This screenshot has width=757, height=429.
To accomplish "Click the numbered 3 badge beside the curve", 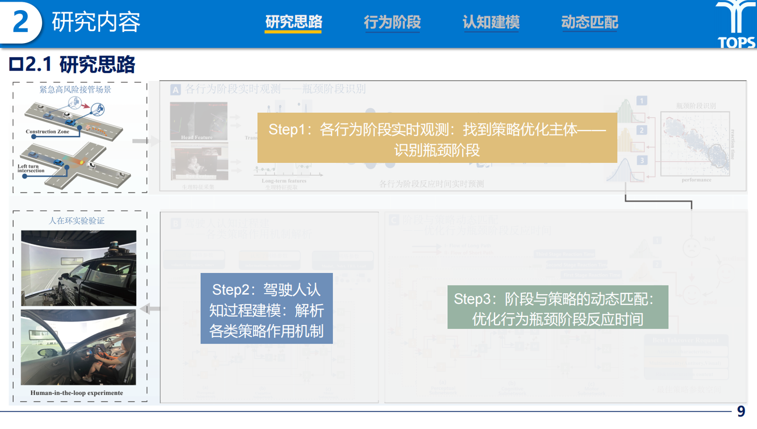I will click(x=642, y=160).
